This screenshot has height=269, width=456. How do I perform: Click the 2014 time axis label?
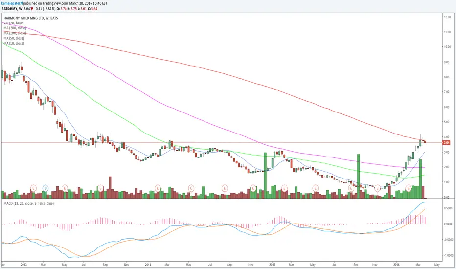[x=148, y=265]
